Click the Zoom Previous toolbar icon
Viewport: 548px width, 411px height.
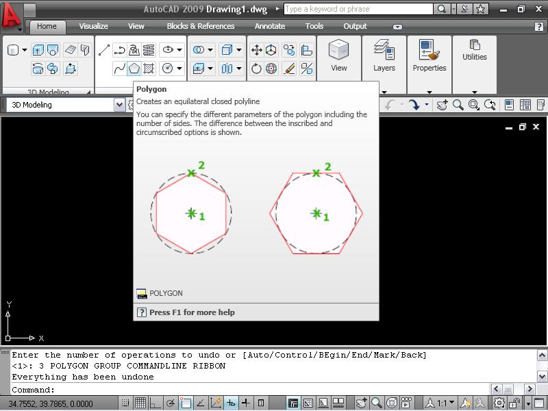490,105
